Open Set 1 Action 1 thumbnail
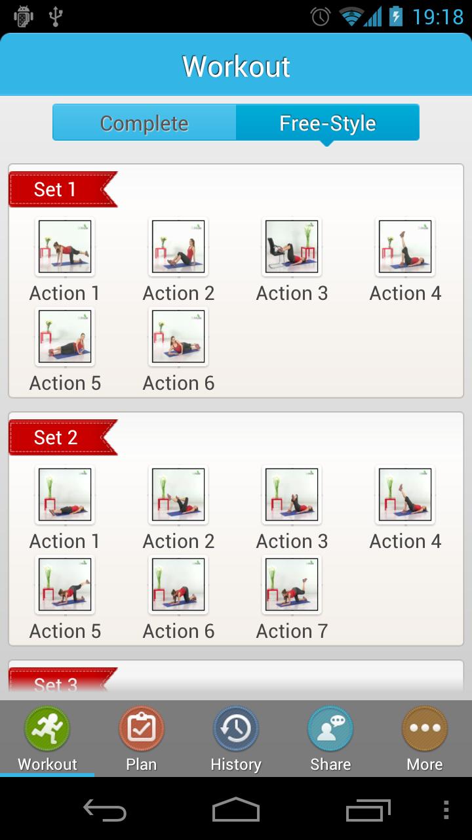Screen dimensions: 472x840 [x=65, y=247]
